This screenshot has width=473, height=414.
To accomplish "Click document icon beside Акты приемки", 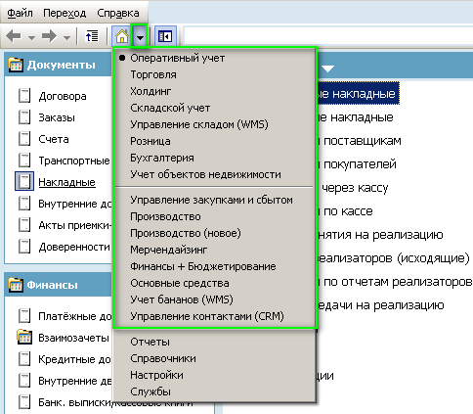I will (24, 225).
